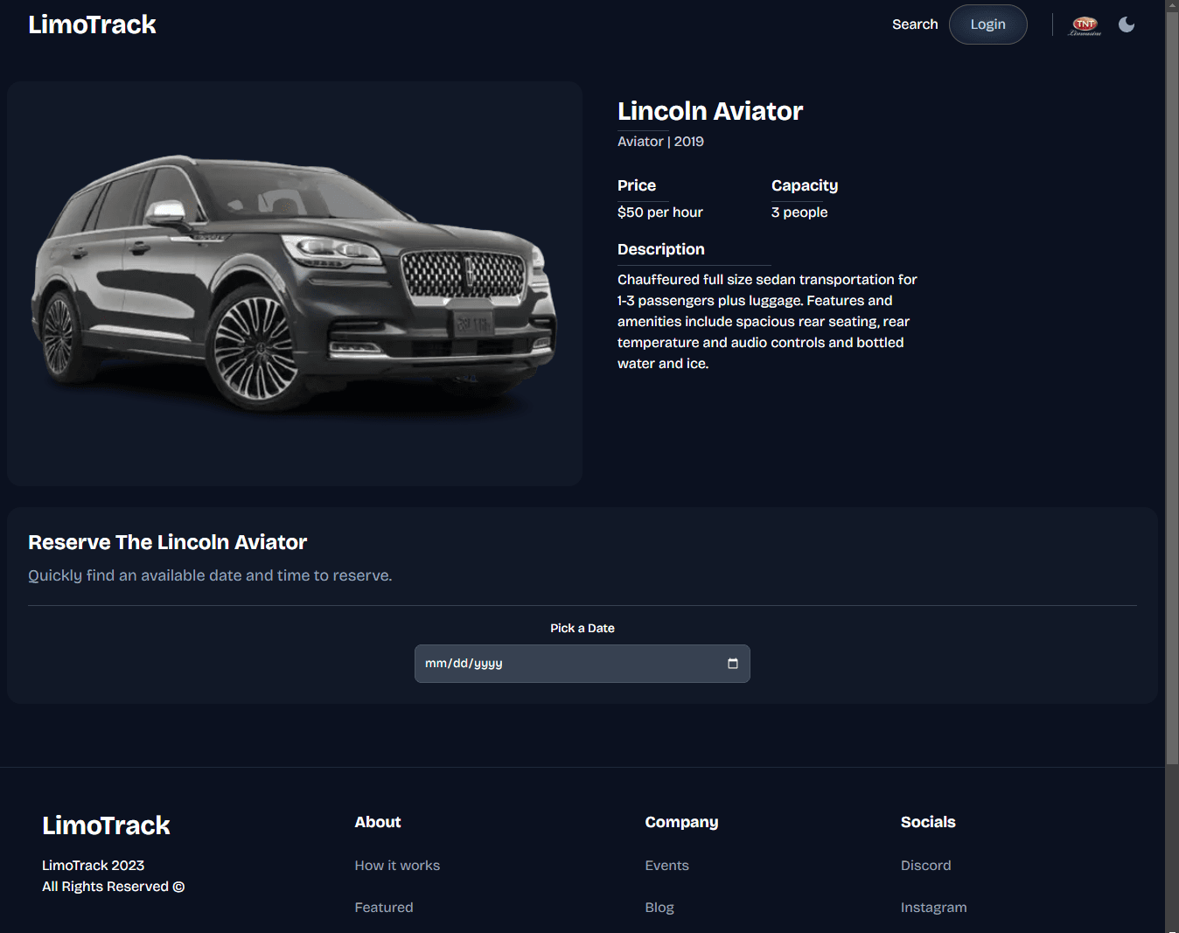Open the TNT Limousine logo
Screen dimensions: 1179x933
coord(1085,25)
